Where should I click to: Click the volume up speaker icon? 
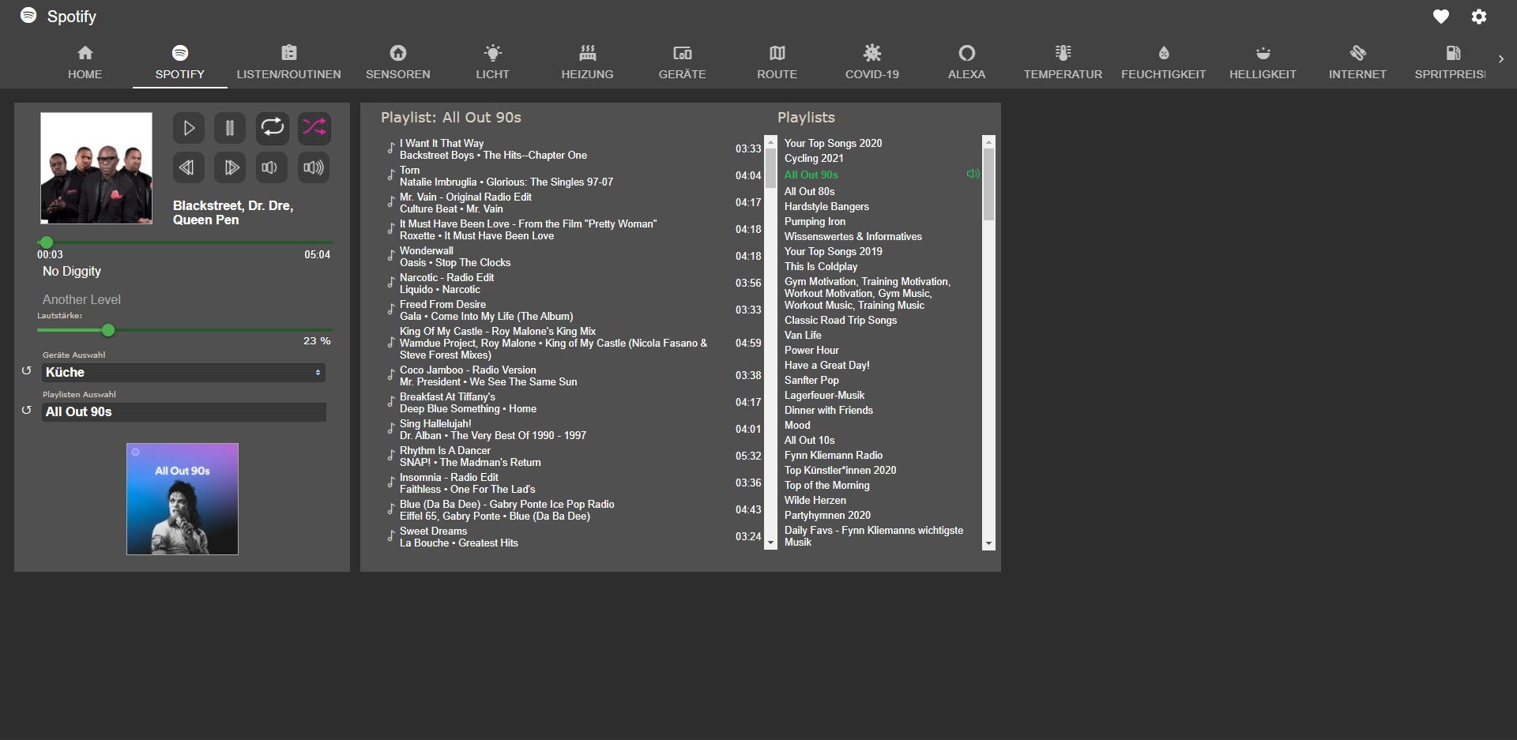click(314, 167)
